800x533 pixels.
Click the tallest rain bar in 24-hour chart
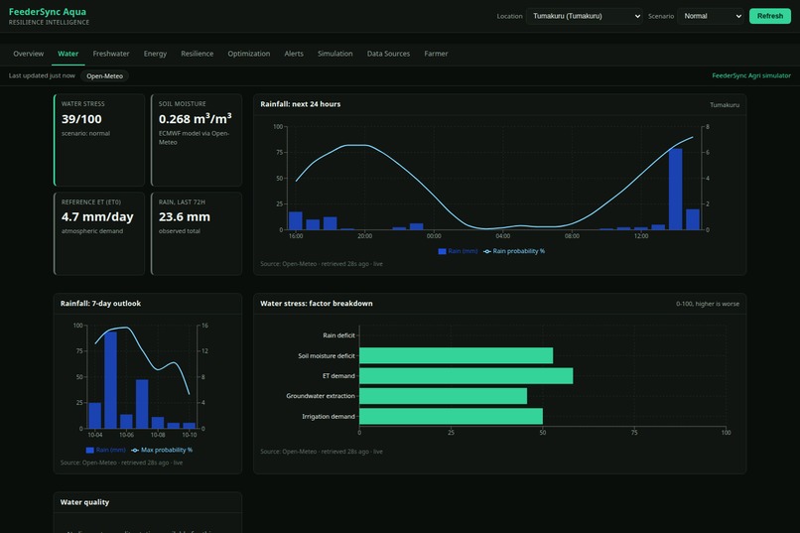pyautogui.click(x=676, y=190)
